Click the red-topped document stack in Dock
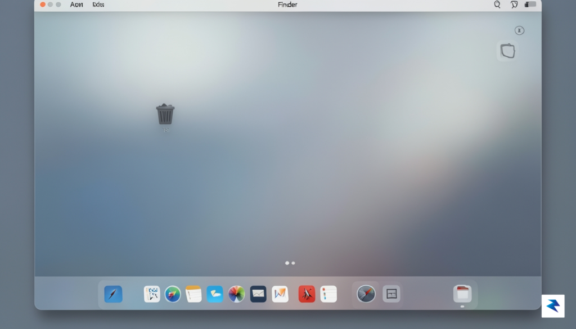The image size is (576, 329). tap(462, 294)
